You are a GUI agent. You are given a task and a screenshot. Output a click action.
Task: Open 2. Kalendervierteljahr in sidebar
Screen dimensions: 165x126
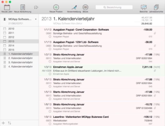click(20, 58)
